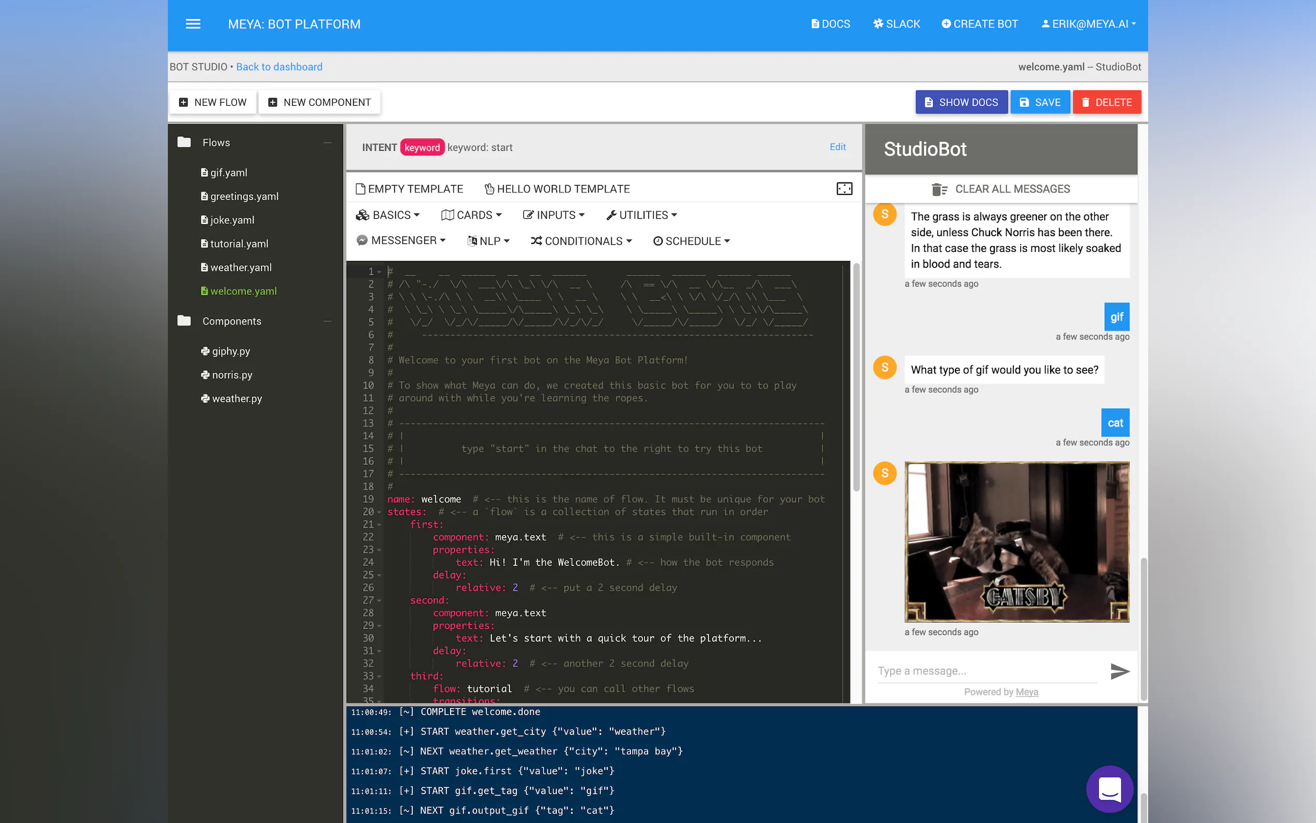Open the Intercom chat launcher bubble
This screenshot has width=1316, height=823.
click(1109, 789)
